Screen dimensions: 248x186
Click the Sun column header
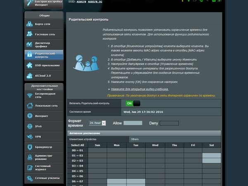[x=98, y=145]
